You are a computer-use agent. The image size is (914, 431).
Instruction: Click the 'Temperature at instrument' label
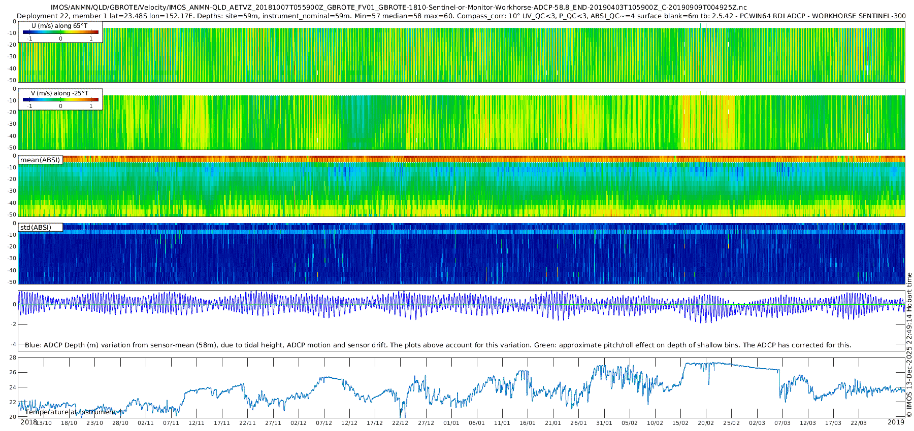71,412
